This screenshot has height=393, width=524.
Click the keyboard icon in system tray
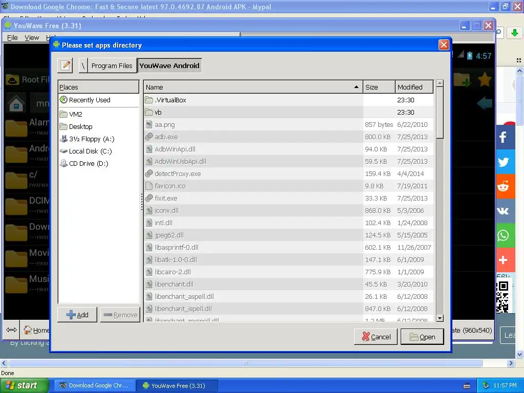tap(467, 386)
